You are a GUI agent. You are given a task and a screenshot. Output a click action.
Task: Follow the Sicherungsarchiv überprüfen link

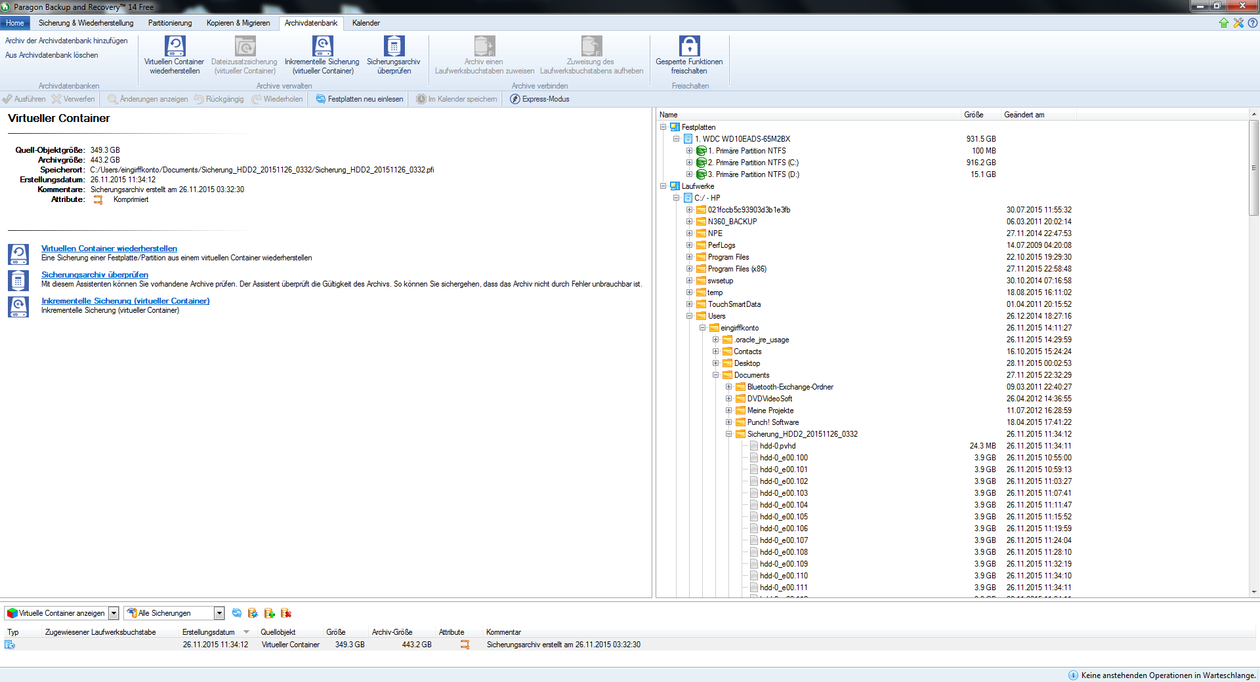click(x=94, y=275)
